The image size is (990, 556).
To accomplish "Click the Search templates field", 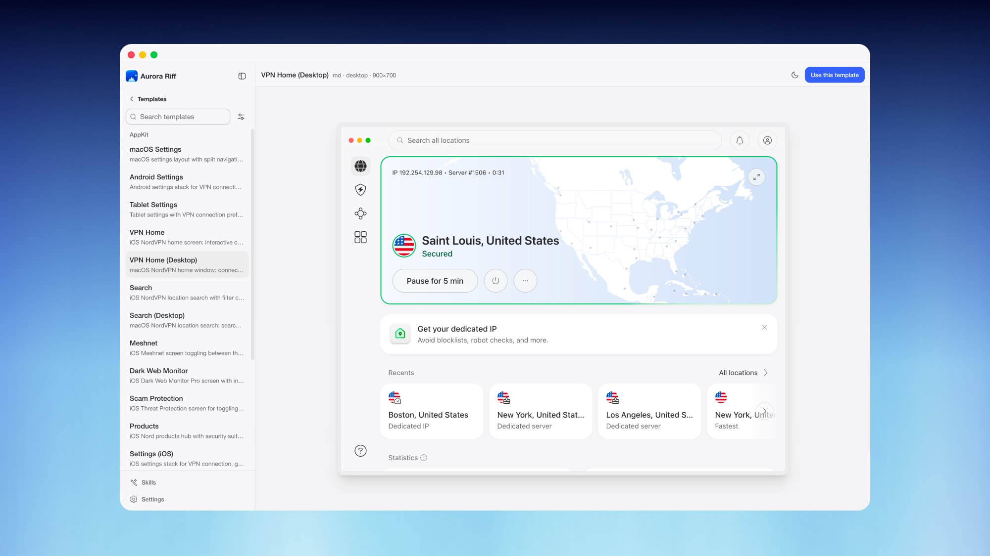I will 178,117.
